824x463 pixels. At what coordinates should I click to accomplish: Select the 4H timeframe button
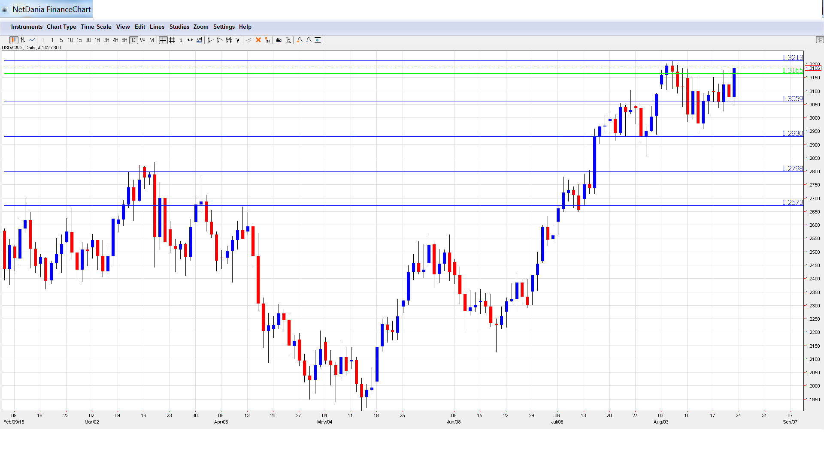pyautogui.click(x=115, y=40)
